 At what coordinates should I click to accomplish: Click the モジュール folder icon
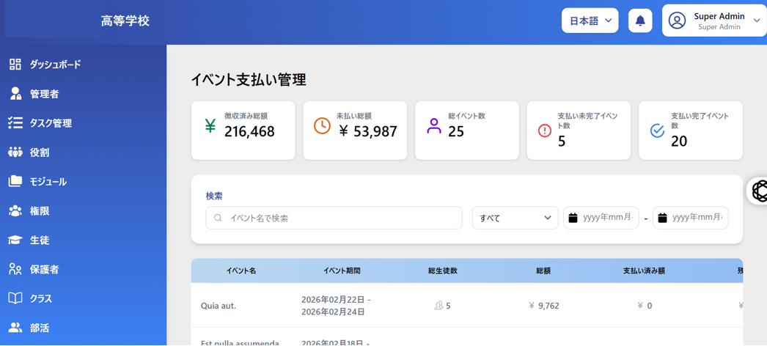pyautogui.click(x=15, y=181)
